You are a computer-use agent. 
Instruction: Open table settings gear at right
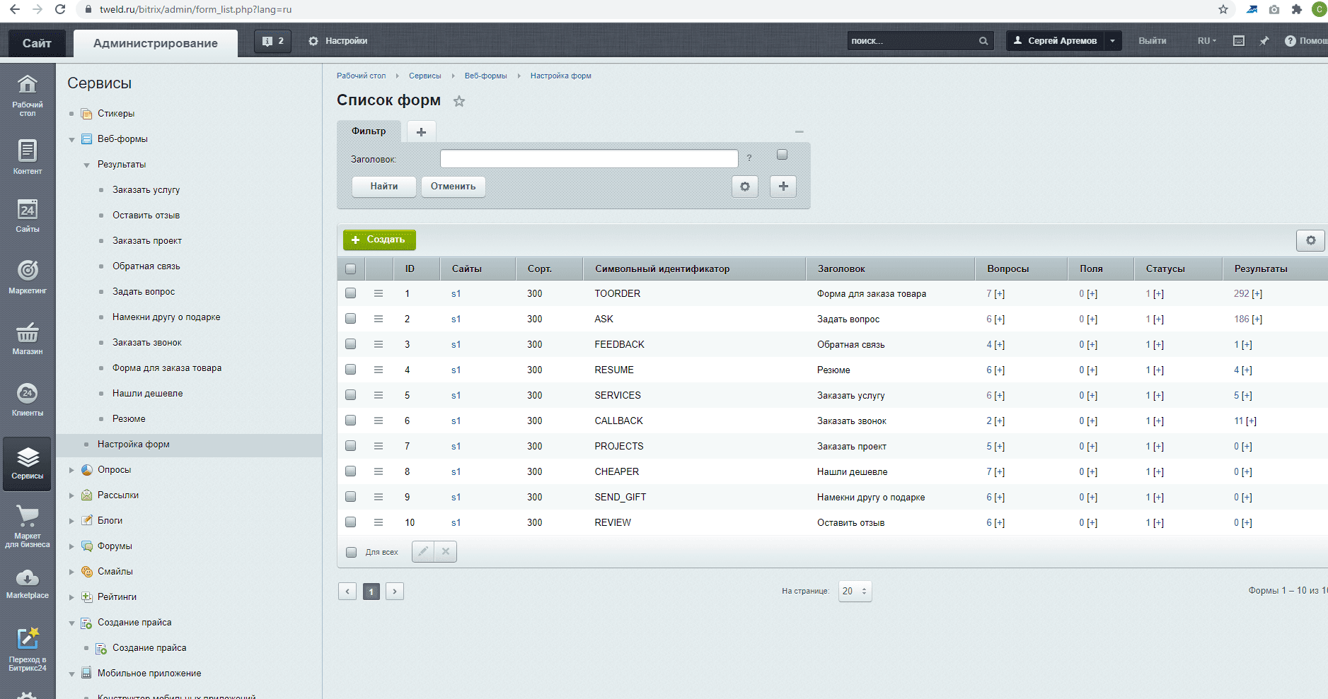coord(1310,240)
